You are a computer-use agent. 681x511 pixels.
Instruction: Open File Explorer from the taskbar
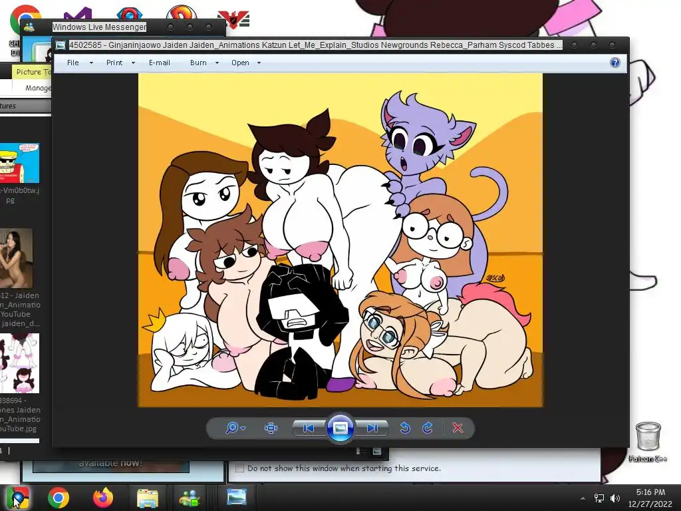(x=148, y=498)
